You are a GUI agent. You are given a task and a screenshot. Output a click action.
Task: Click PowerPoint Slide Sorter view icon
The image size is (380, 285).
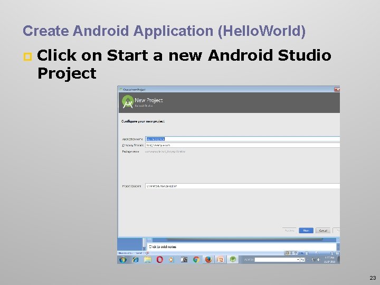291,253
